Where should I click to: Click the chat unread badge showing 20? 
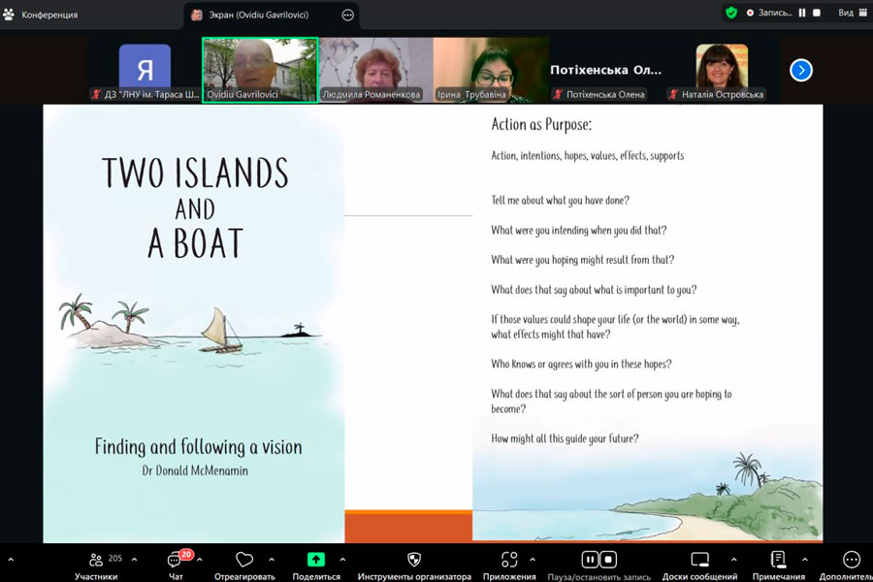point(186,554)
